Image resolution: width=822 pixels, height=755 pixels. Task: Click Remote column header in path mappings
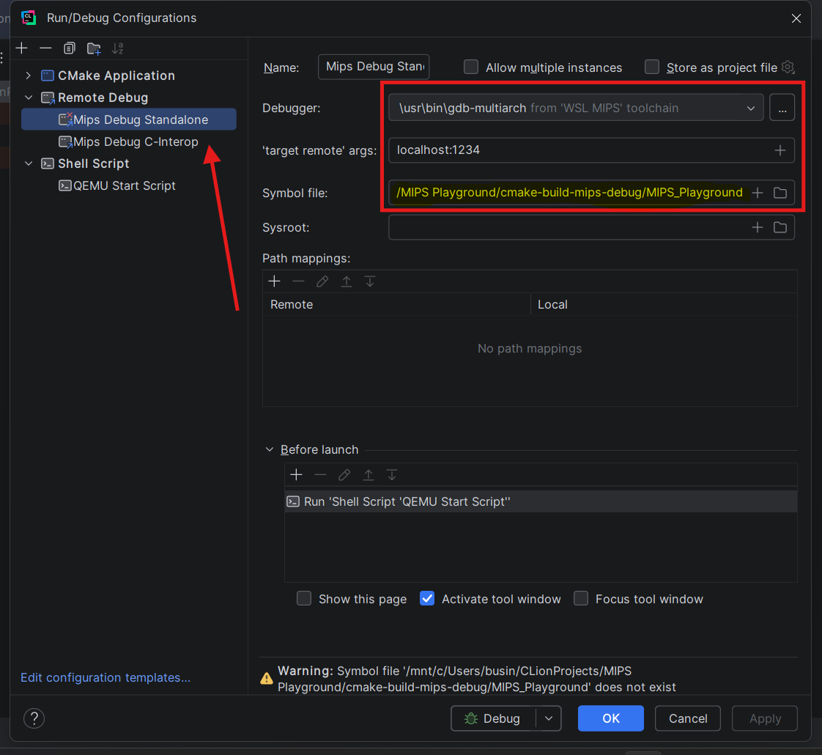coord(396,304)
